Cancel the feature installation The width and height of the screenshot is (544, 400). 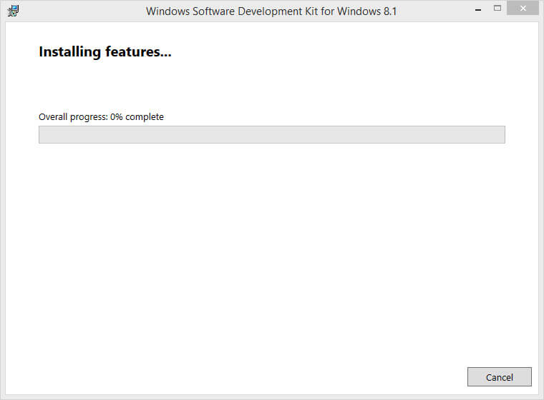(499, 377)
